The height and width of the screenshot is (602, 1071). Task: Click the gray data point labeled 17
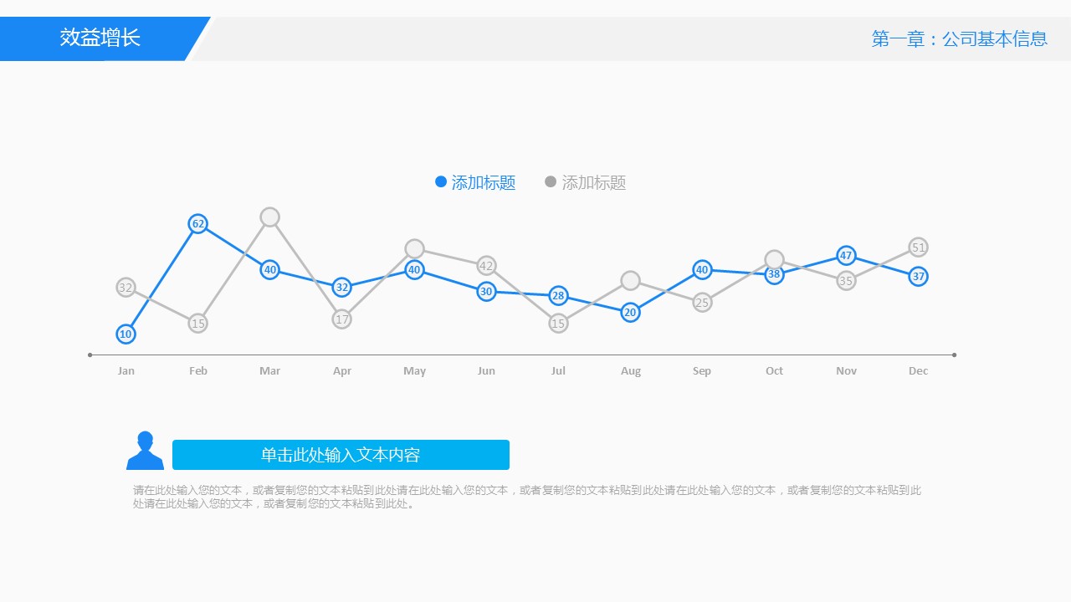click(x=341, y=319)
